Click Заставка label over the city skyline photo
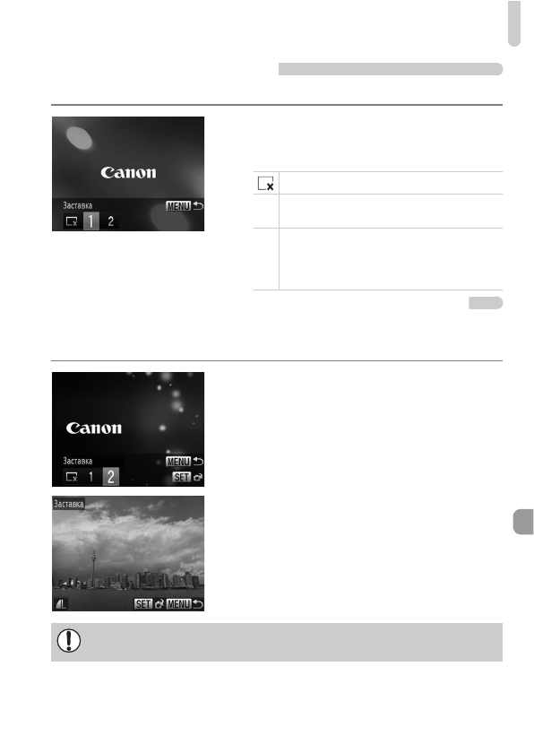The height and width of the screenshot is (753, 534). click(69, 503)
